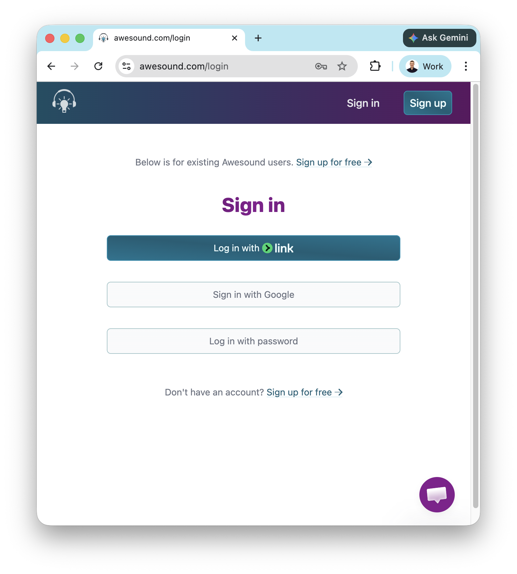The image size is (517, 574).
Task: Click the Awesound headphone logo
Action: point(64,101)
